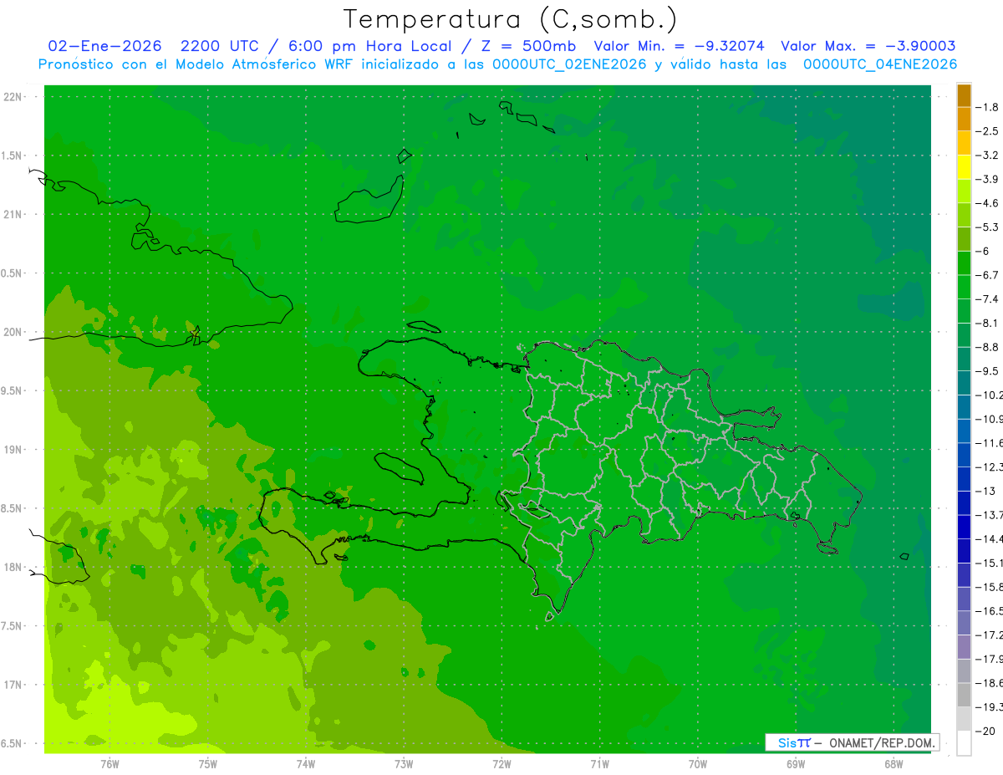This screenshot has height=775, width=1003.
Task: Click the '-1.8' colorbar value
Action: tap(987, 107)
